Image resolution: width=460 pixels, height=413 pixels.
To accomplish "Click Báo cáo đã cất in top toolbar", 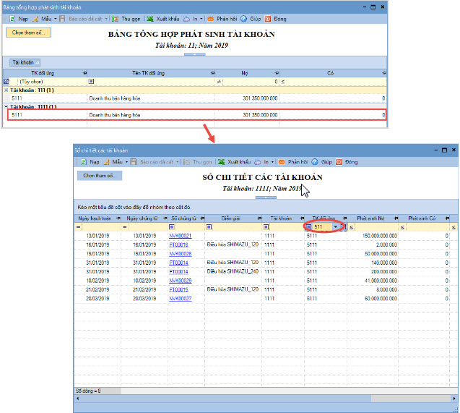I will [x=82, y=19].
